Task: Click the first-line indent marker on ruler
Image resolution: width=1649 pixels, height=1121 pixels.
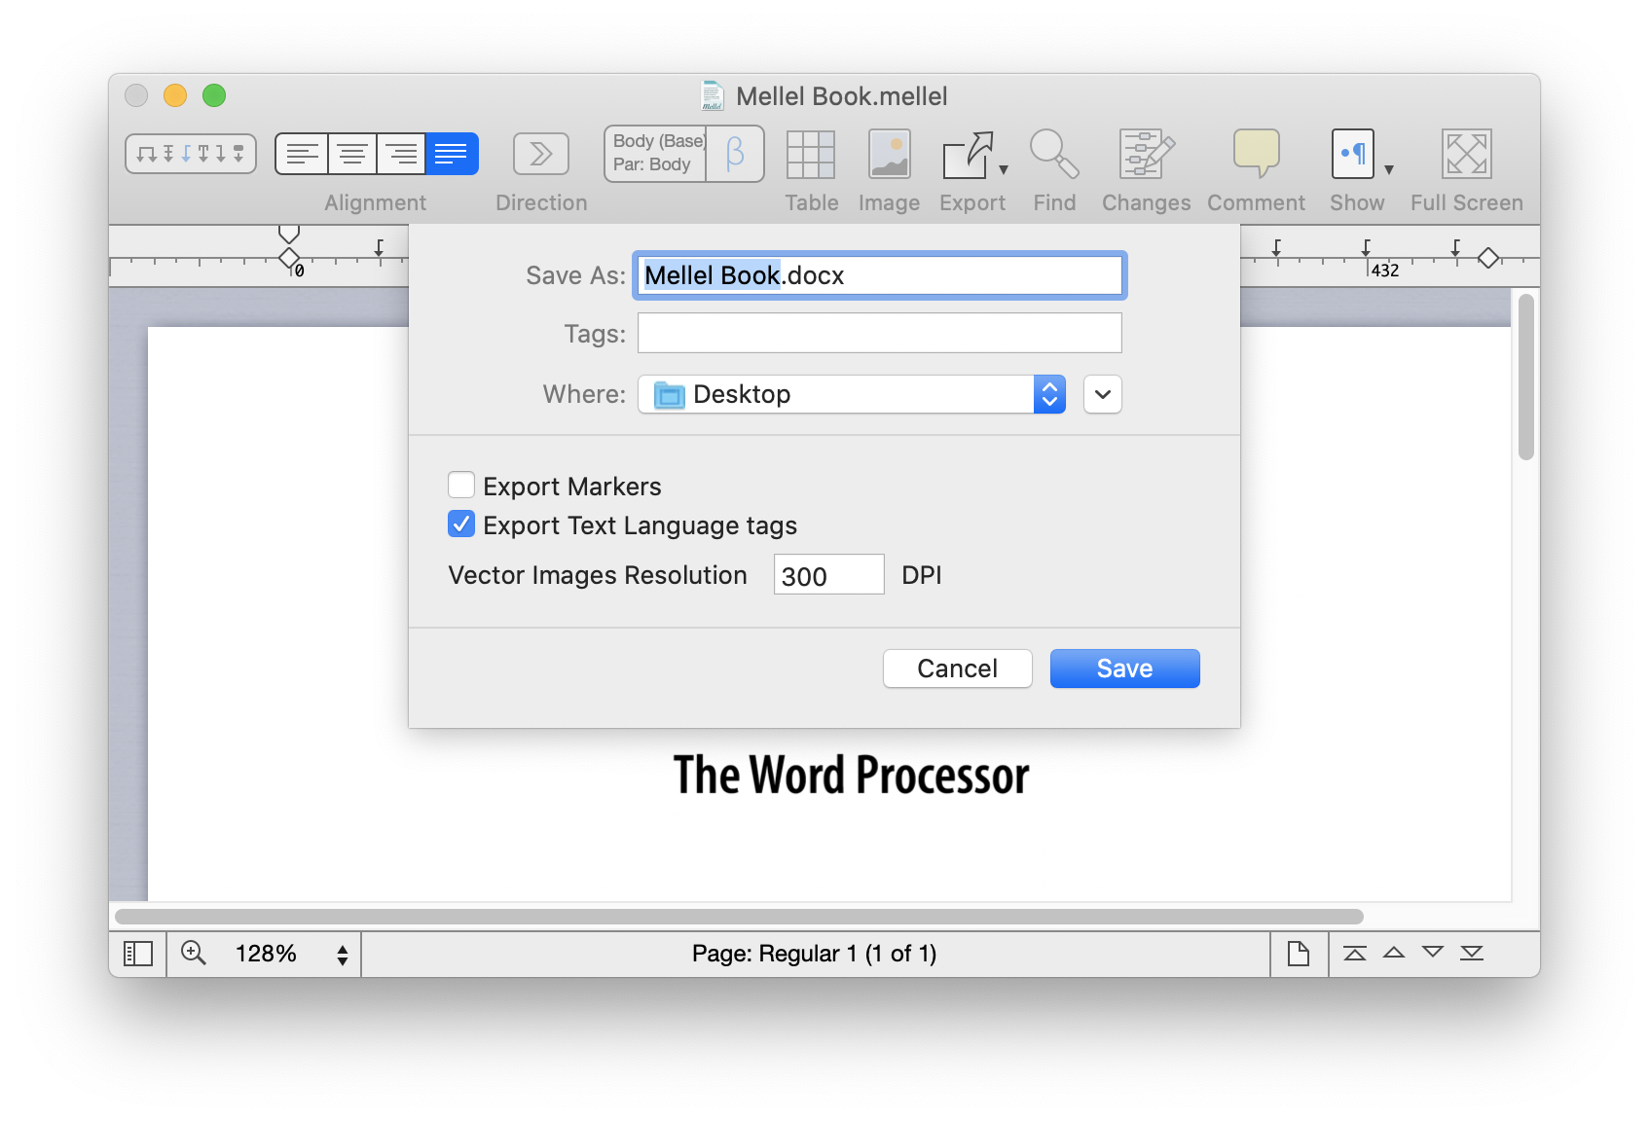Action: [288, 235]
